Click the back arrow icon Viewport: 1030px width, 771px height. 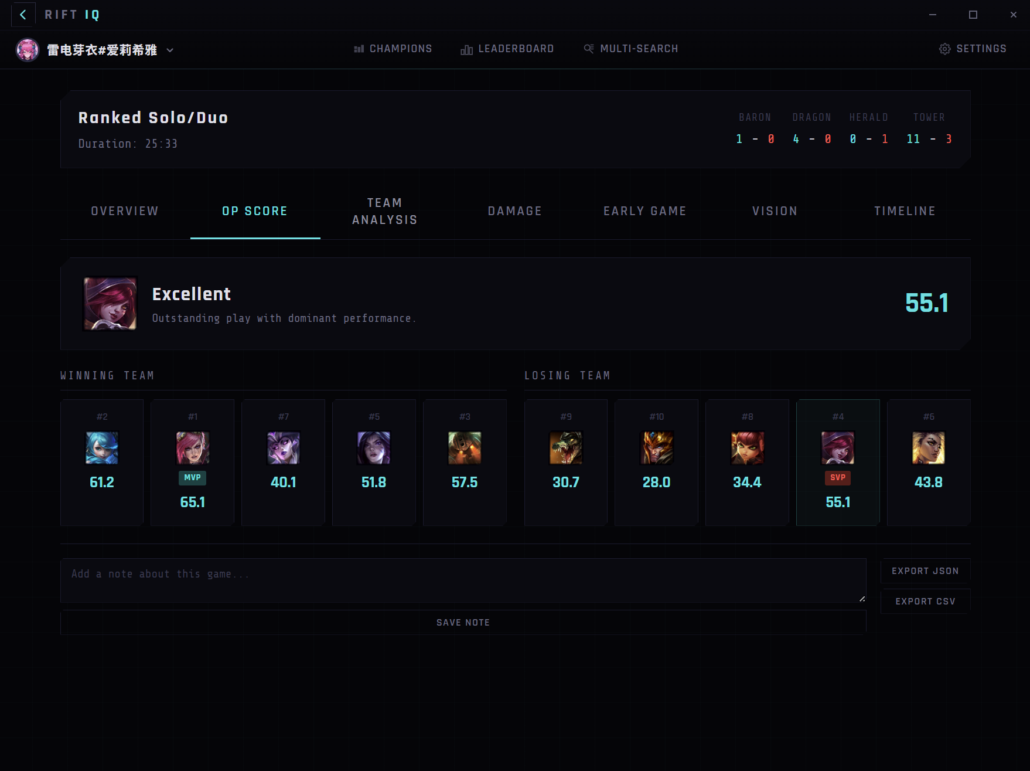coord(23,15)
